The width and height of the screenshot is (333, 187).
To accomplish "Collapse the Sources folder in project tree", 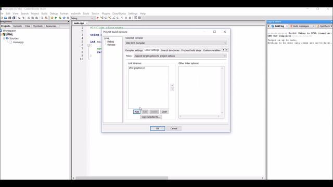I will click(4, 38).
